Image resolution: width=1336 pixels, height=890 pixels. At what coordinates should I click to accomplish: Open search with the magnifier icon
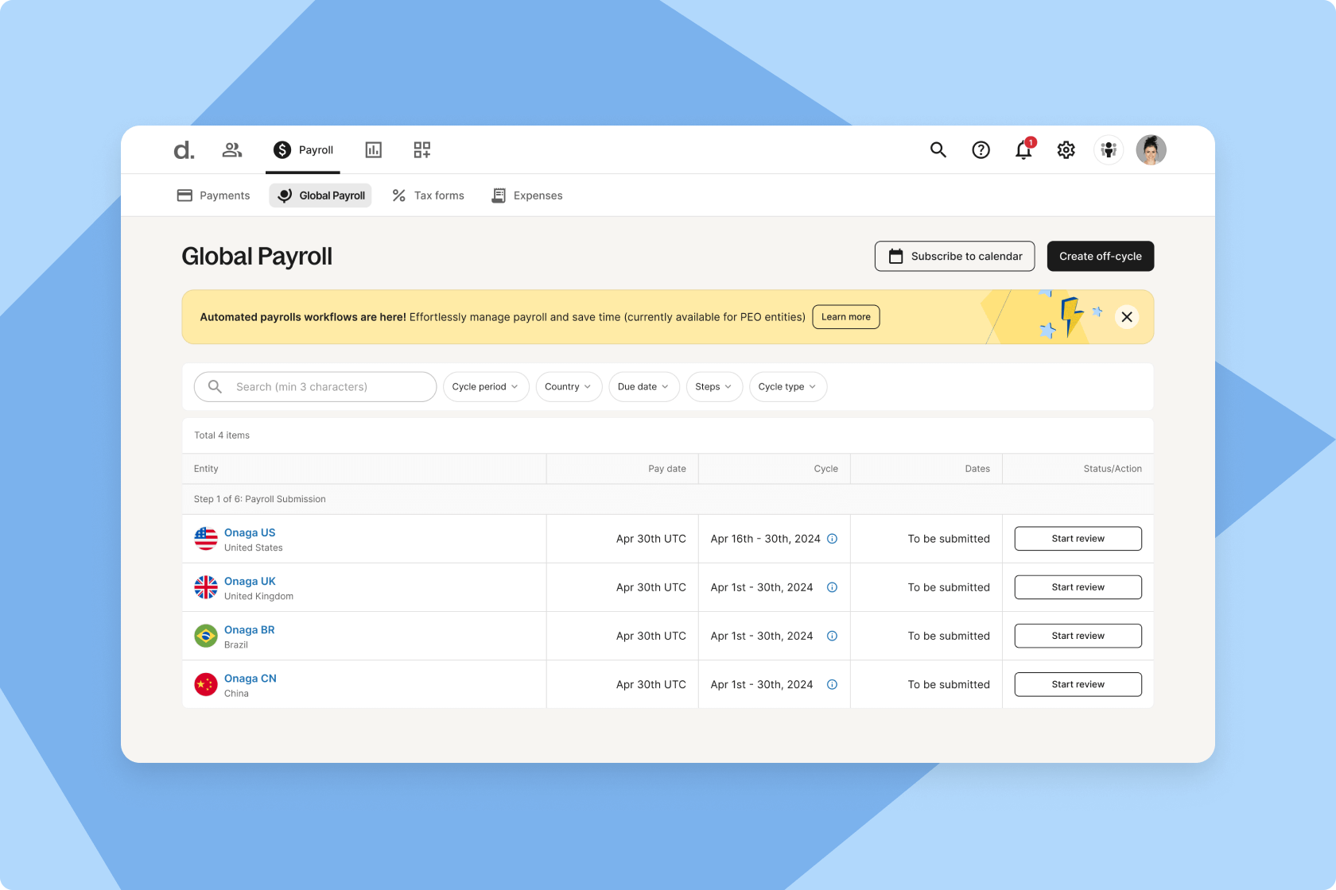point(938,149)
